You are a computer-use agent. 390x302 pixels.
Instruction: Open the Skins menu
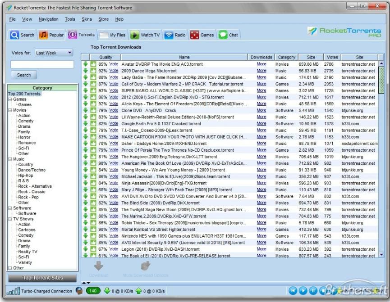click(x=87, y=19)
